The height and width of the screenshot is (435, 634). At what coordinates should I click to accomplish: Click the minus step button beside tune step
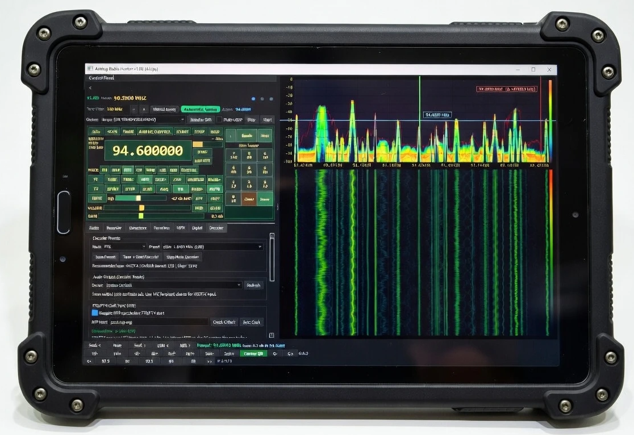click(x=134, y=109)
